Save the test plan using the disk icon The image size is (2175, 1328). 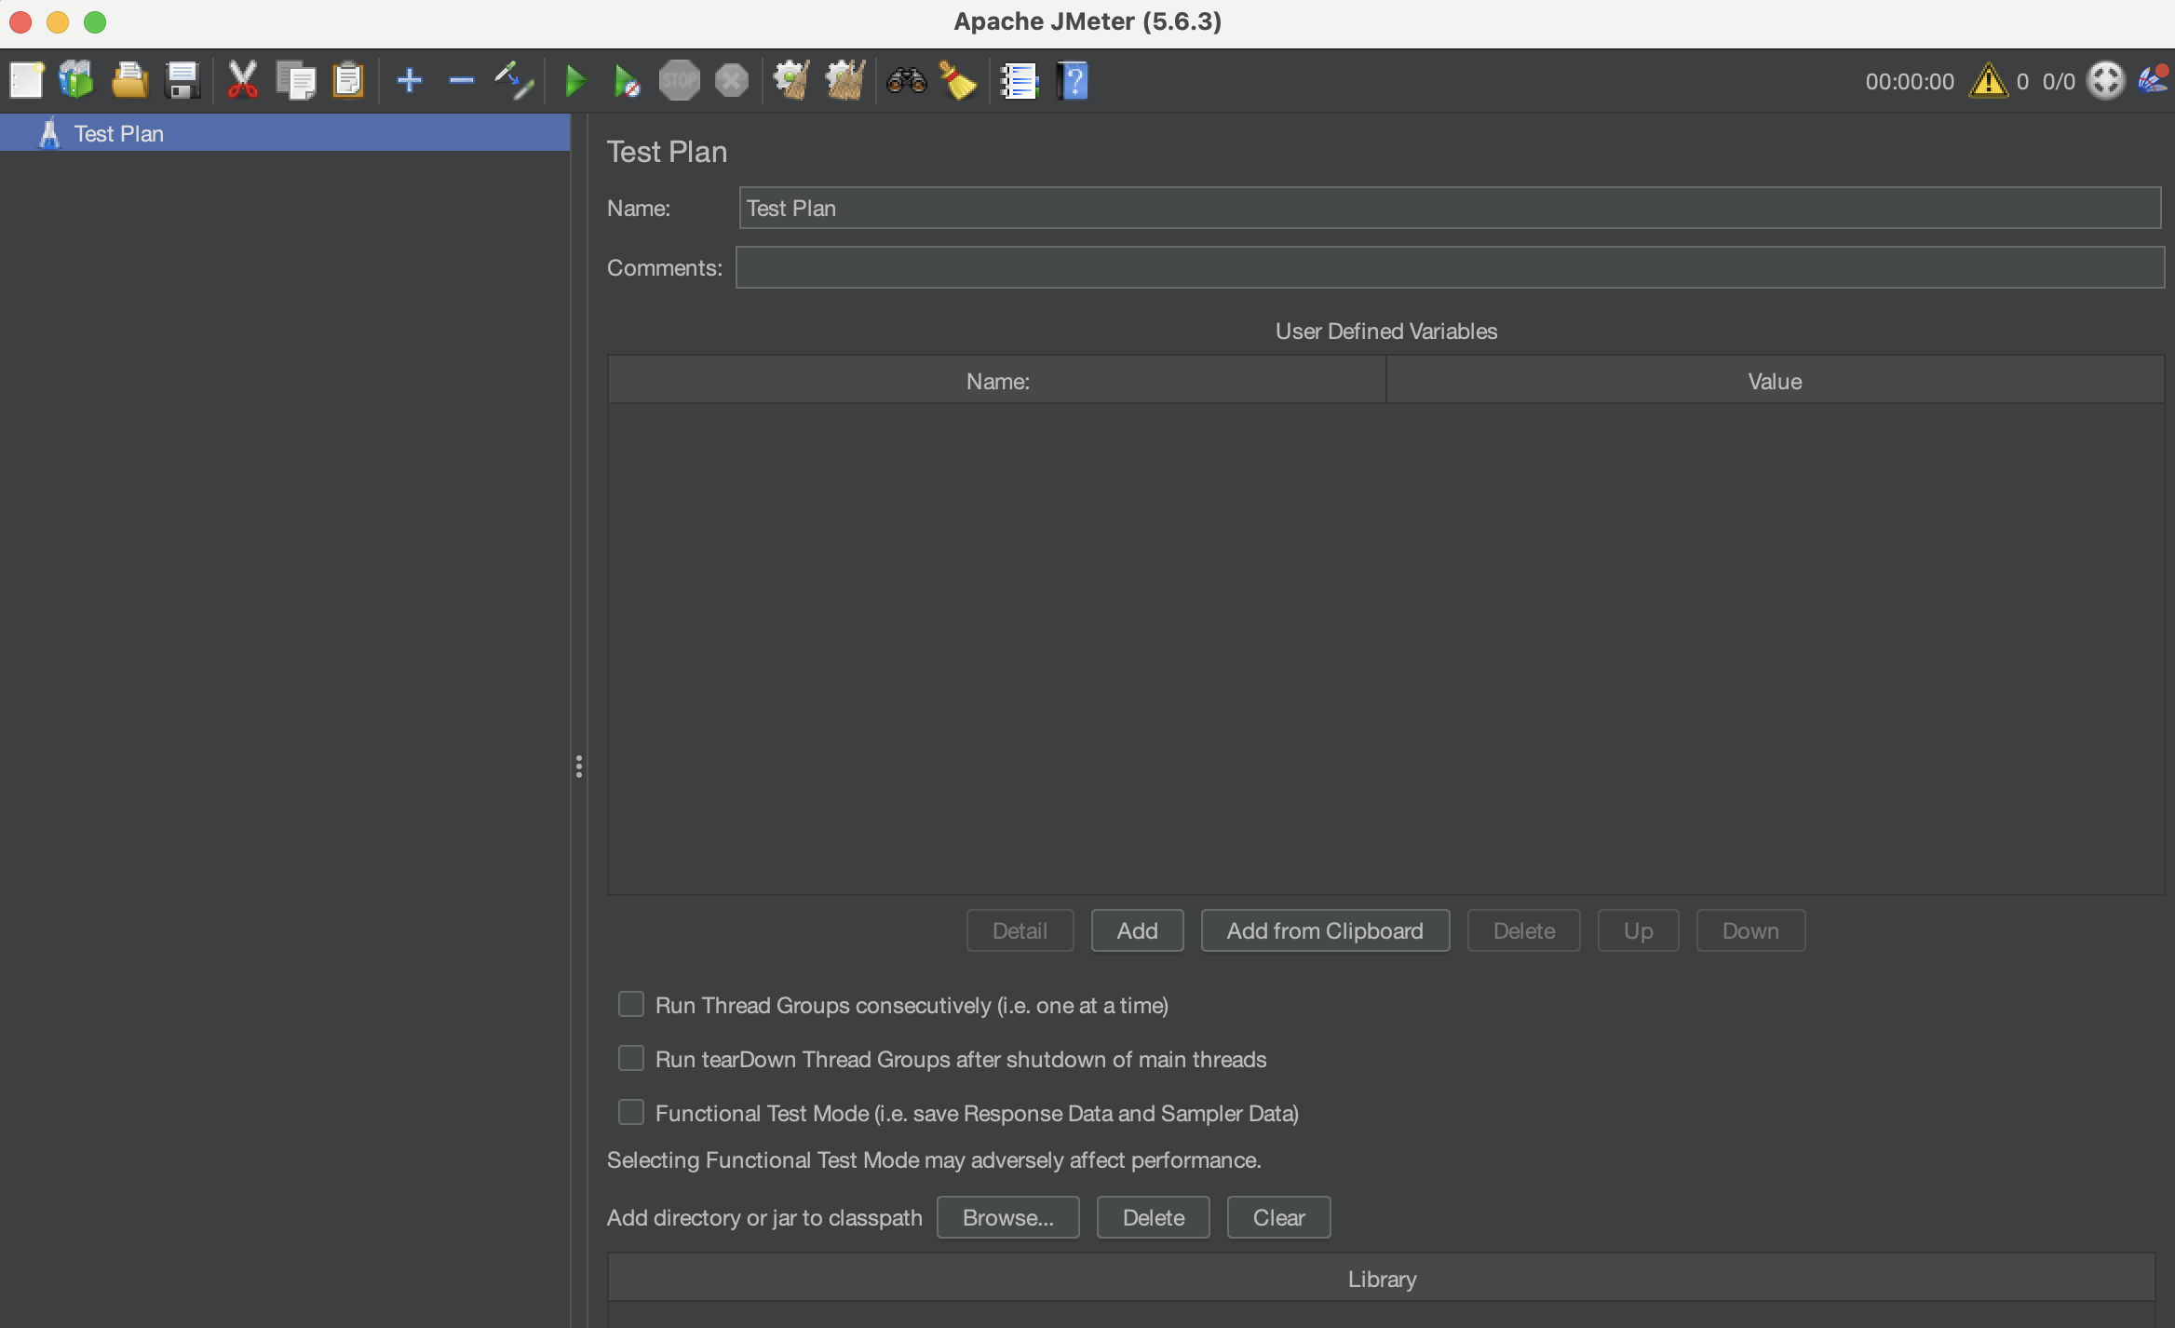pyautogui.click(x=182, y=80)
